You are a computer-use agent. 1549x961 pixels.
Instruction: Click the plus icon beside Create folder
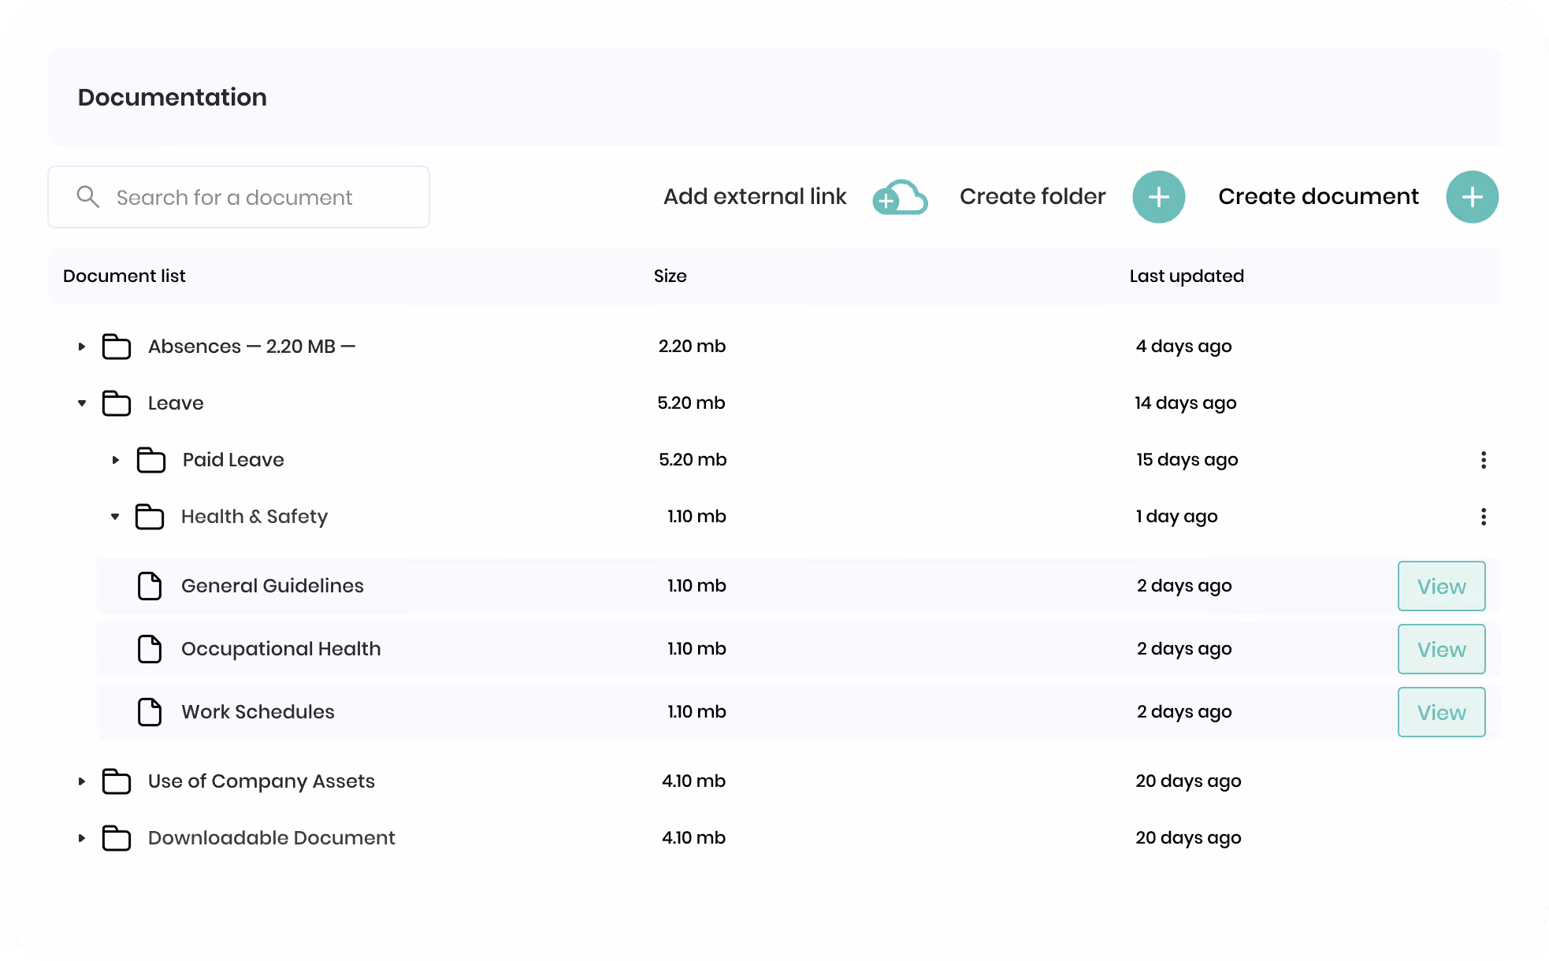coord(1158,197)
